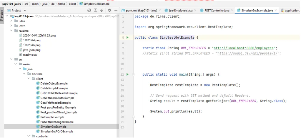Close the pom.xml editor tab
The image size is (301, 138).
click(x=160, y=11)
